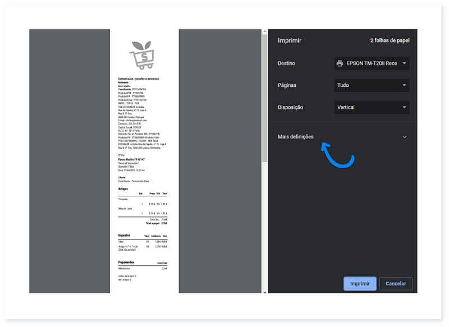Click the 'Multibanco' payment row in preview
This screenshot has width=449, height=327.
(x=143, y=269)
